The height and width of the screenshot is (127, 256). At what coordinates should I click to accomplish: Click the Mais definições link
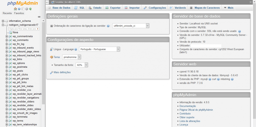(x=62, y=72)
